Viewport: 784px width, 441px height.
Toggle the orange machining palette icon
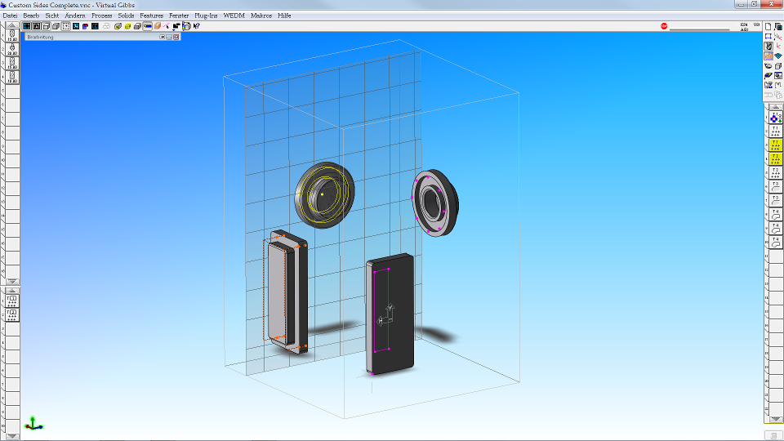(768, 56)
